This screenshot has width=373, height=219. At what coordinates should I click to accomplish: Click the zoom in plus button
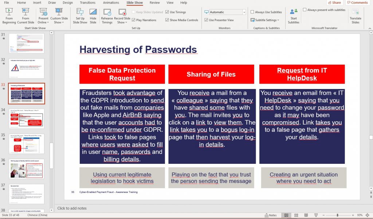point(353,215)
